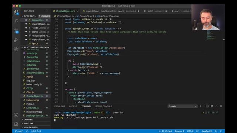This screenshot has width=237, height=133.
Task: Close CreateObj... in open editors list
Action: pyautogui.click(x=26, y=20)
